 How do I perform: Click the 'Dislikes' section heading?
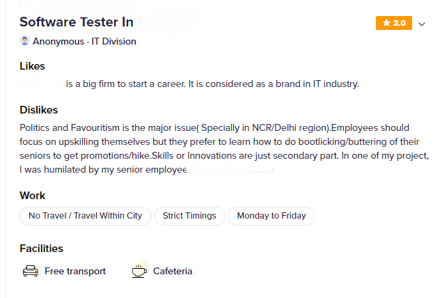[38, 110]
